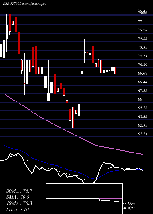Image resolution: width=153 pixels, height=214 pixels.
Task: Select the 74.55 price axis label
Action: point(143,39)
